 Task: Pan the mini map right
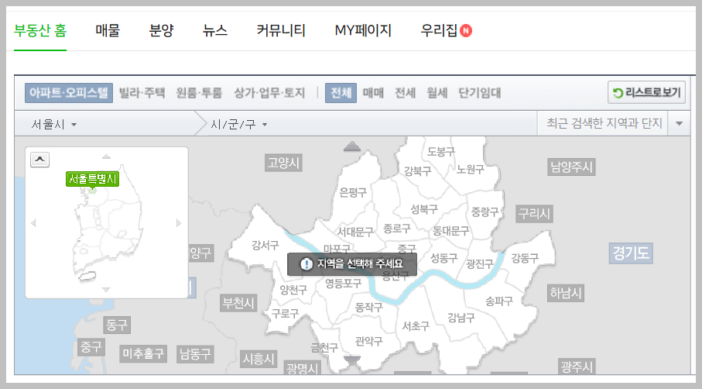pyautogui.click(x=179, y=222)
